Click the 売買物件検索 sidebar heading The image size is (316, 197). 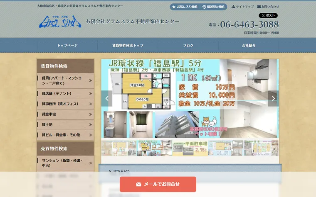[x=66, y=148]
